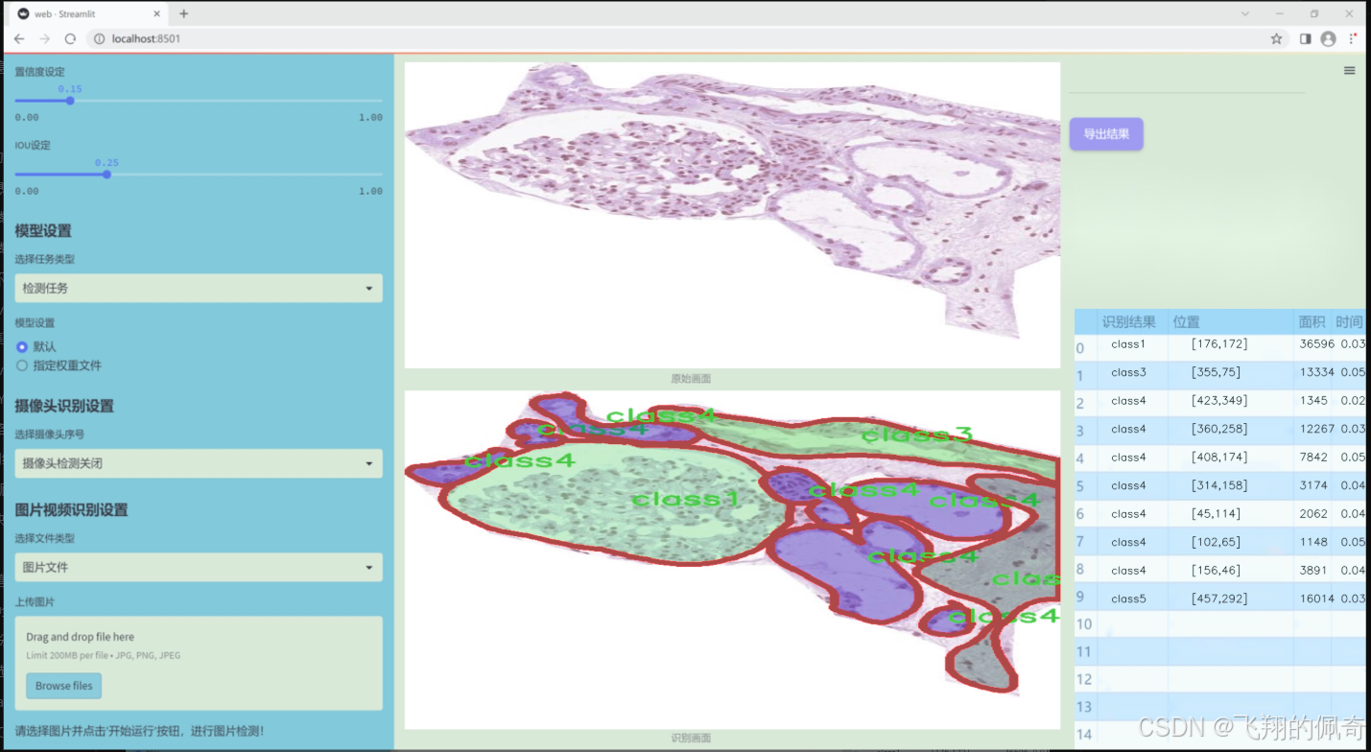
Task: Click the IOU slider handle at 0.25
Action: coord(106,174)
